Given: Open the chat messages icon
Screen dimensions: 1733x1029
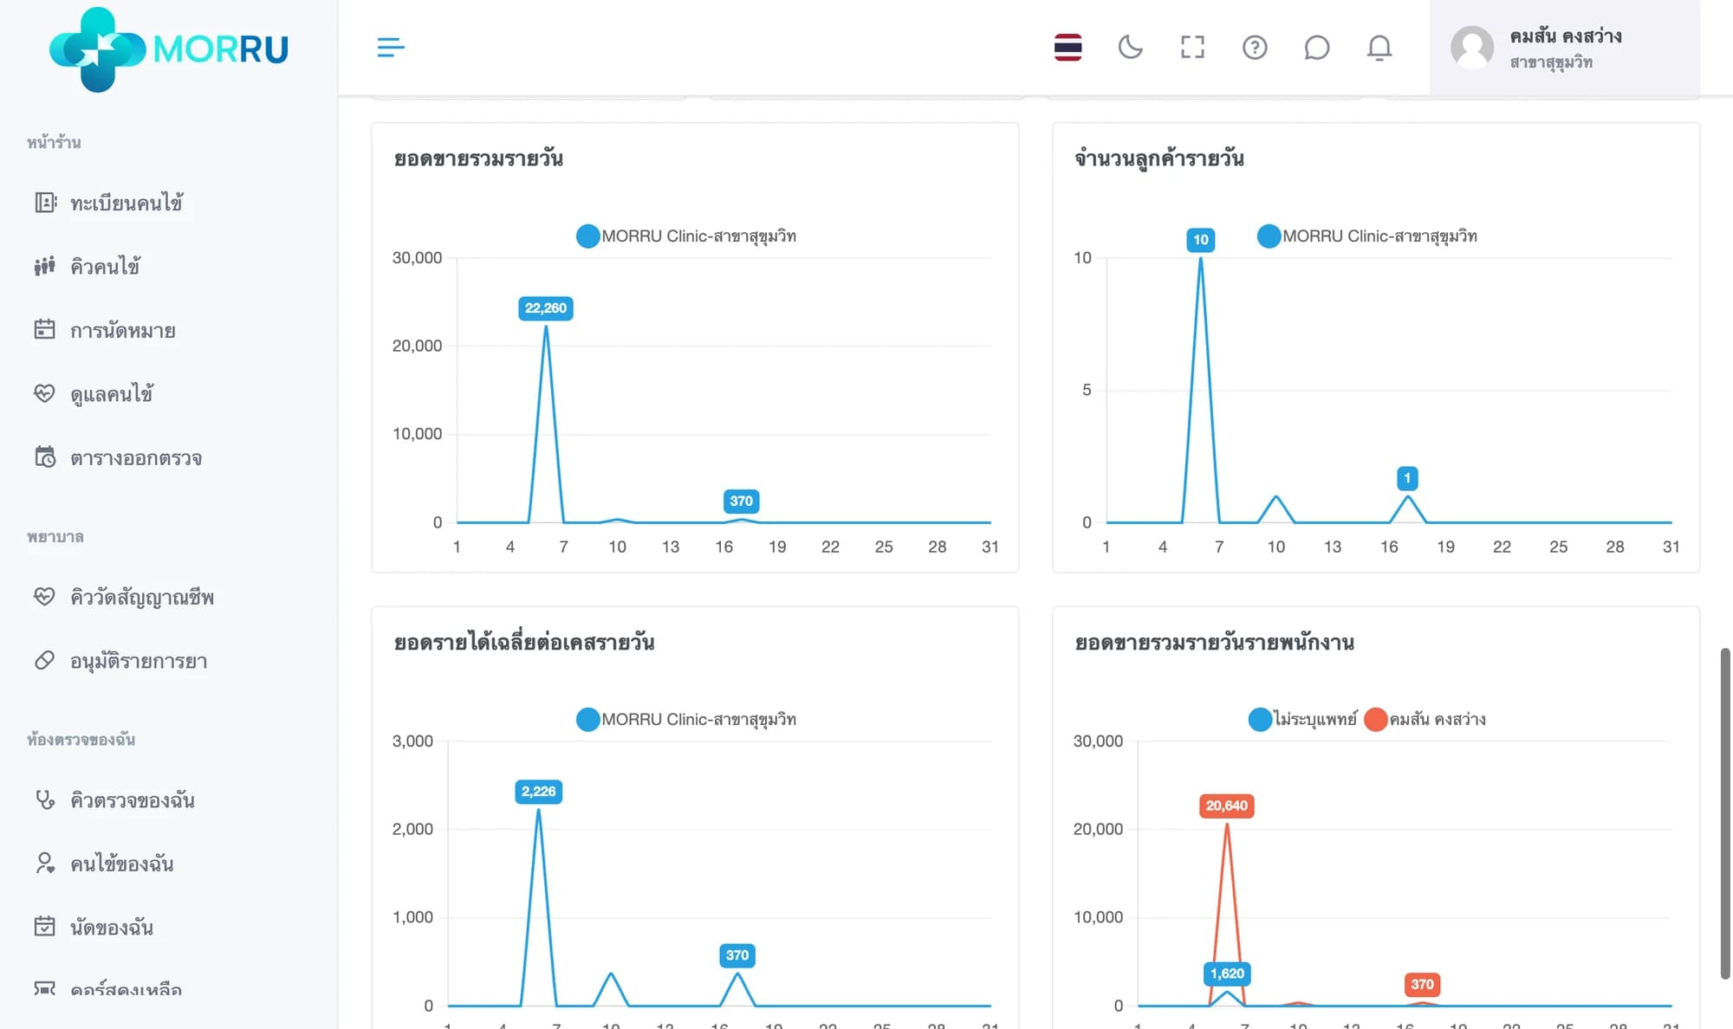Looking at the screenshot, I should click(1316, 48).
